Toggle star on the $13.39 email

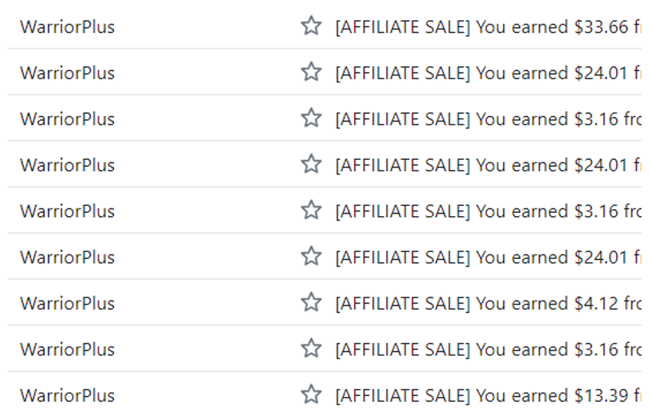coord(311,395)
